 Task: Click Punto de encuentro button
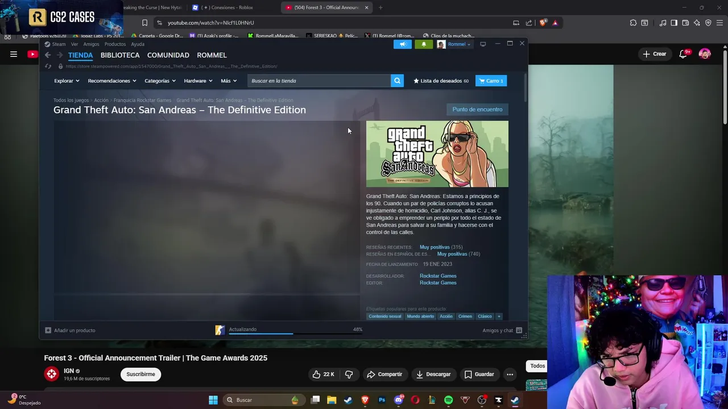click(477, 109)
